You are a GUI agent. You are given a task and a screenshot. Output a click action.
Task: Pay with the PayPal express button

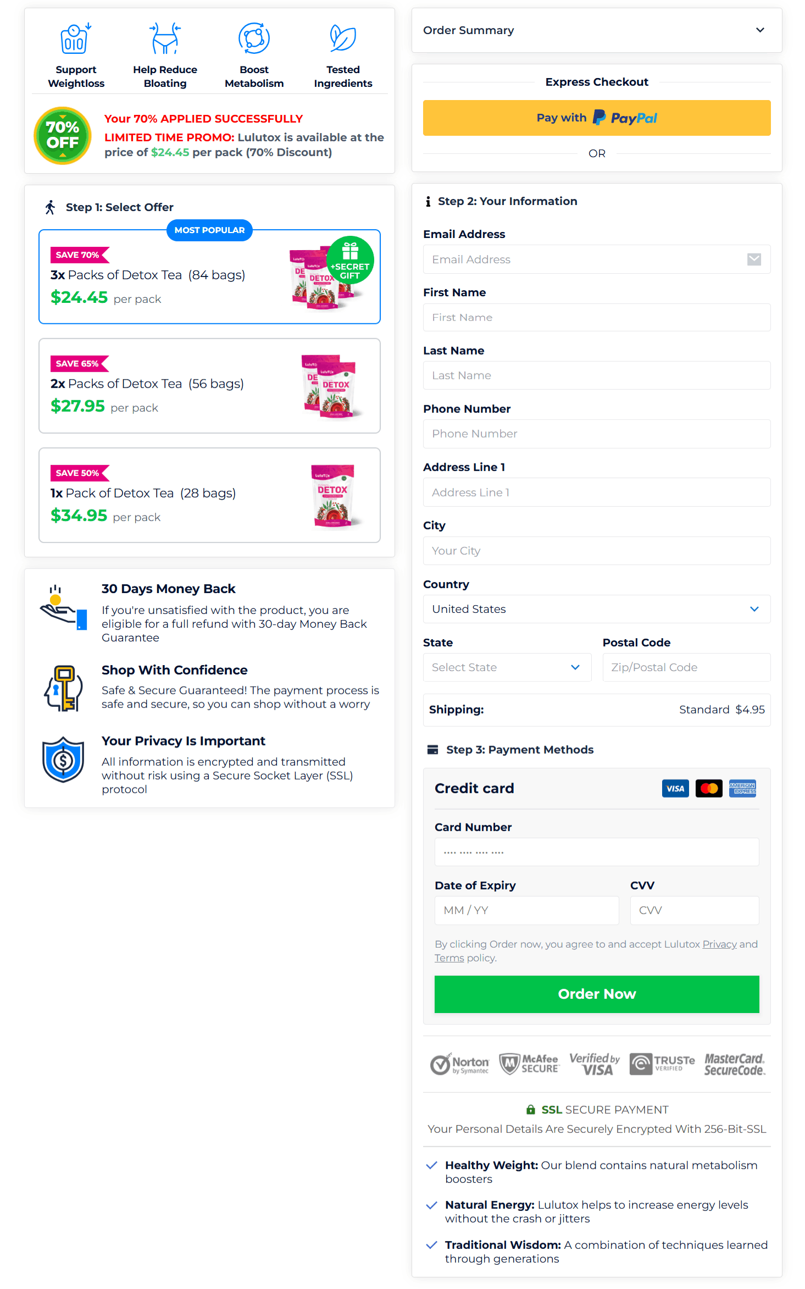pos(596,118)
